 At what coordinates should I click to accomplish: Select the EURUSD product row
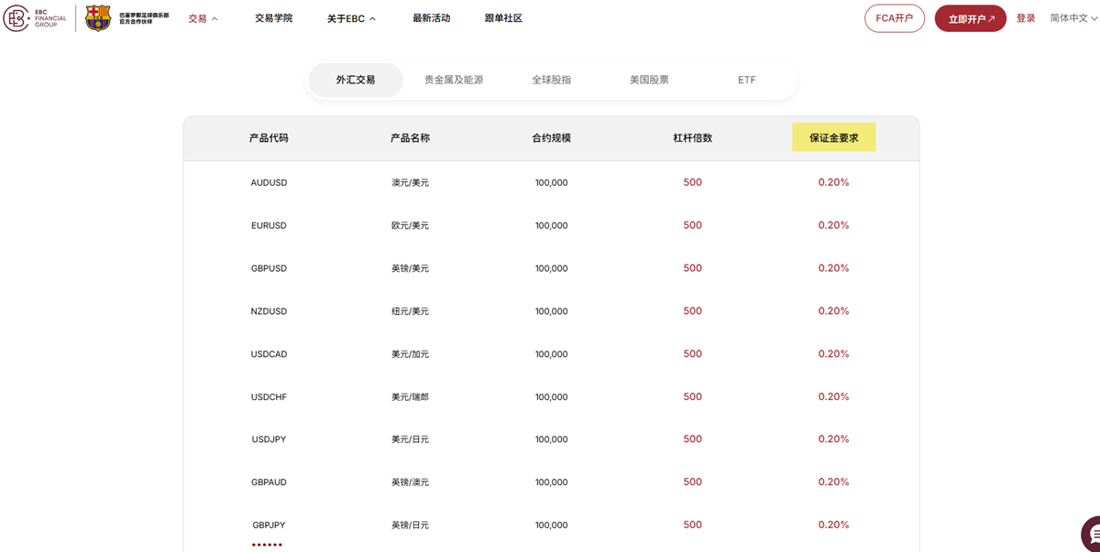550,225
